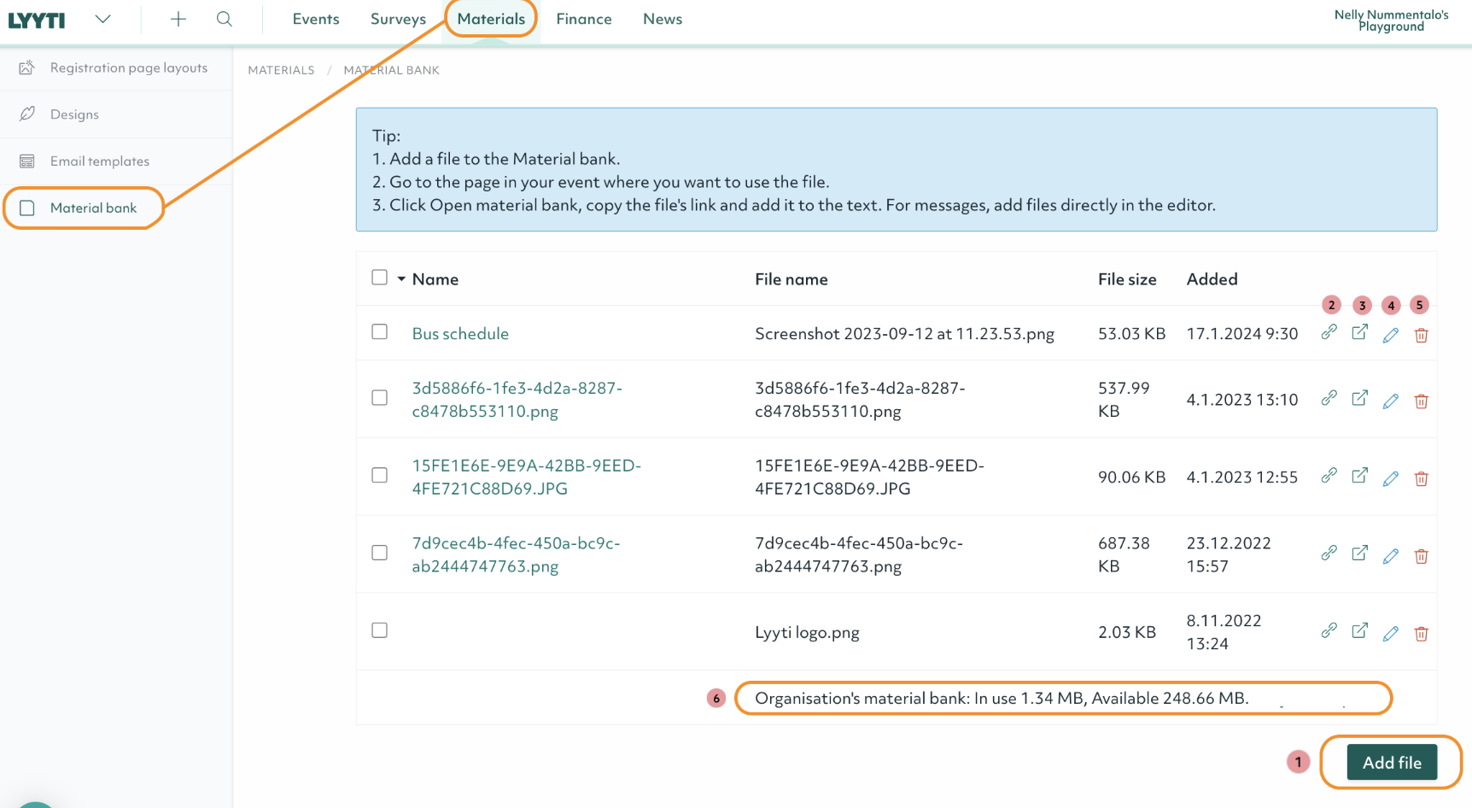Select the Lyyti logo.png row checkbox
Screen dimensions: 1472x808
[x=380, y=630]
